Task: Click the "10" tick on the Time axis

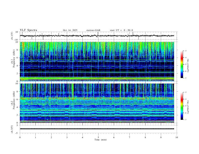Action: 177,137
